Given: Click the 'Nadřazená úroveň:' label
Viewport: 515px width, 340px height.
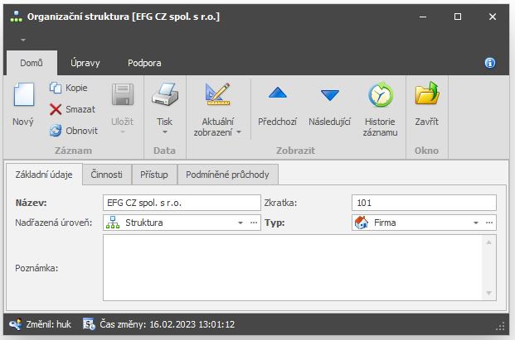Looking at the screenshot, I should click(x=54, y=223).
